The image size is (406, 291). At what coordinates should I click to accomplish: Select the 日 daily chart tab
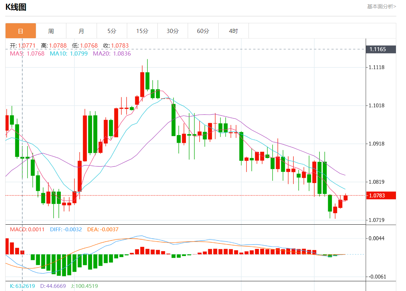tap(21, 31)
